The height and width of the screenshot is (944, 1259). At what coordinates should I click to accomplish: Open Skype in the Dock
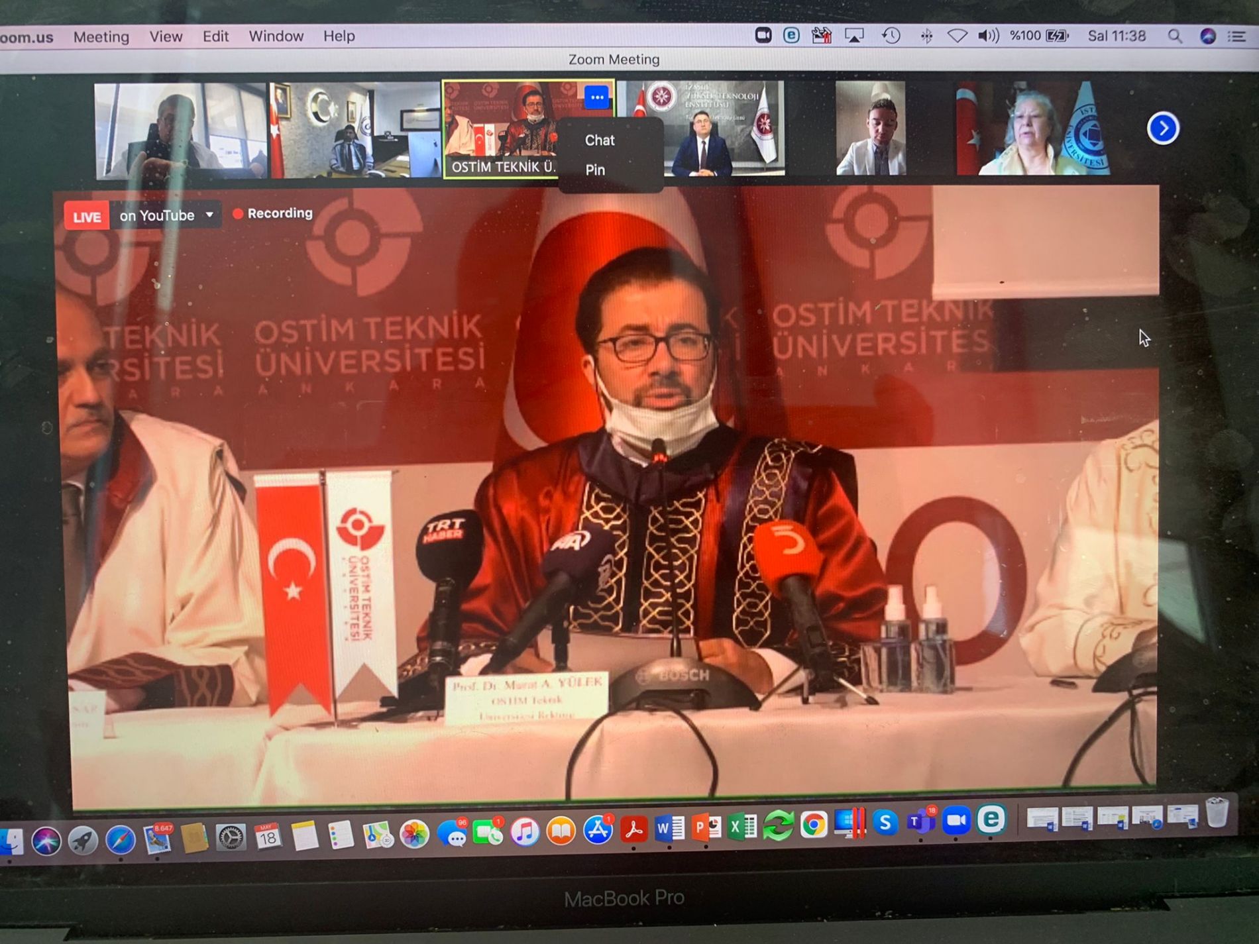(885, 823)
